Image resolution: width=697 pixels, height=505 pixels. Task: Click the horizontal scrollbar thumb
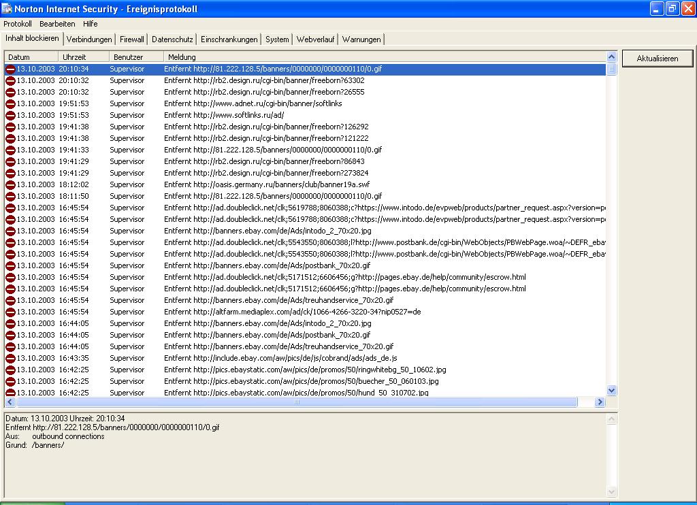[x=297, y=402]
